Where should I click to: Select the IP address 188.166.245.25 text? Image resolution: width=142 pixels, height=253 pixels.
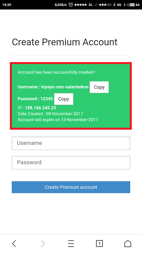point(40,108)
